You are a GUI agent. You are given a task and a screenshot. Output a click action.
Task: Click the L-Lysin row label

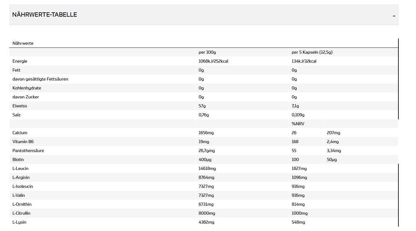tap(19, 222)
